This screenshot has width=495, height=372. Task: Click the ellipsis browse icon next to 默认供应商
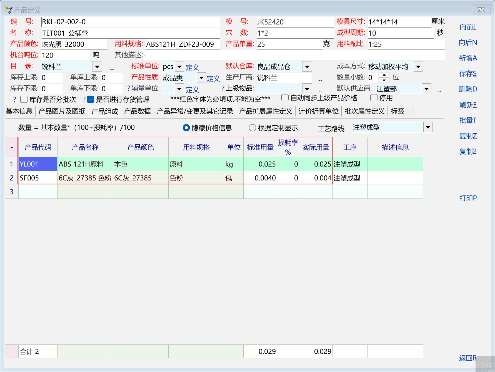pos(440,91)
